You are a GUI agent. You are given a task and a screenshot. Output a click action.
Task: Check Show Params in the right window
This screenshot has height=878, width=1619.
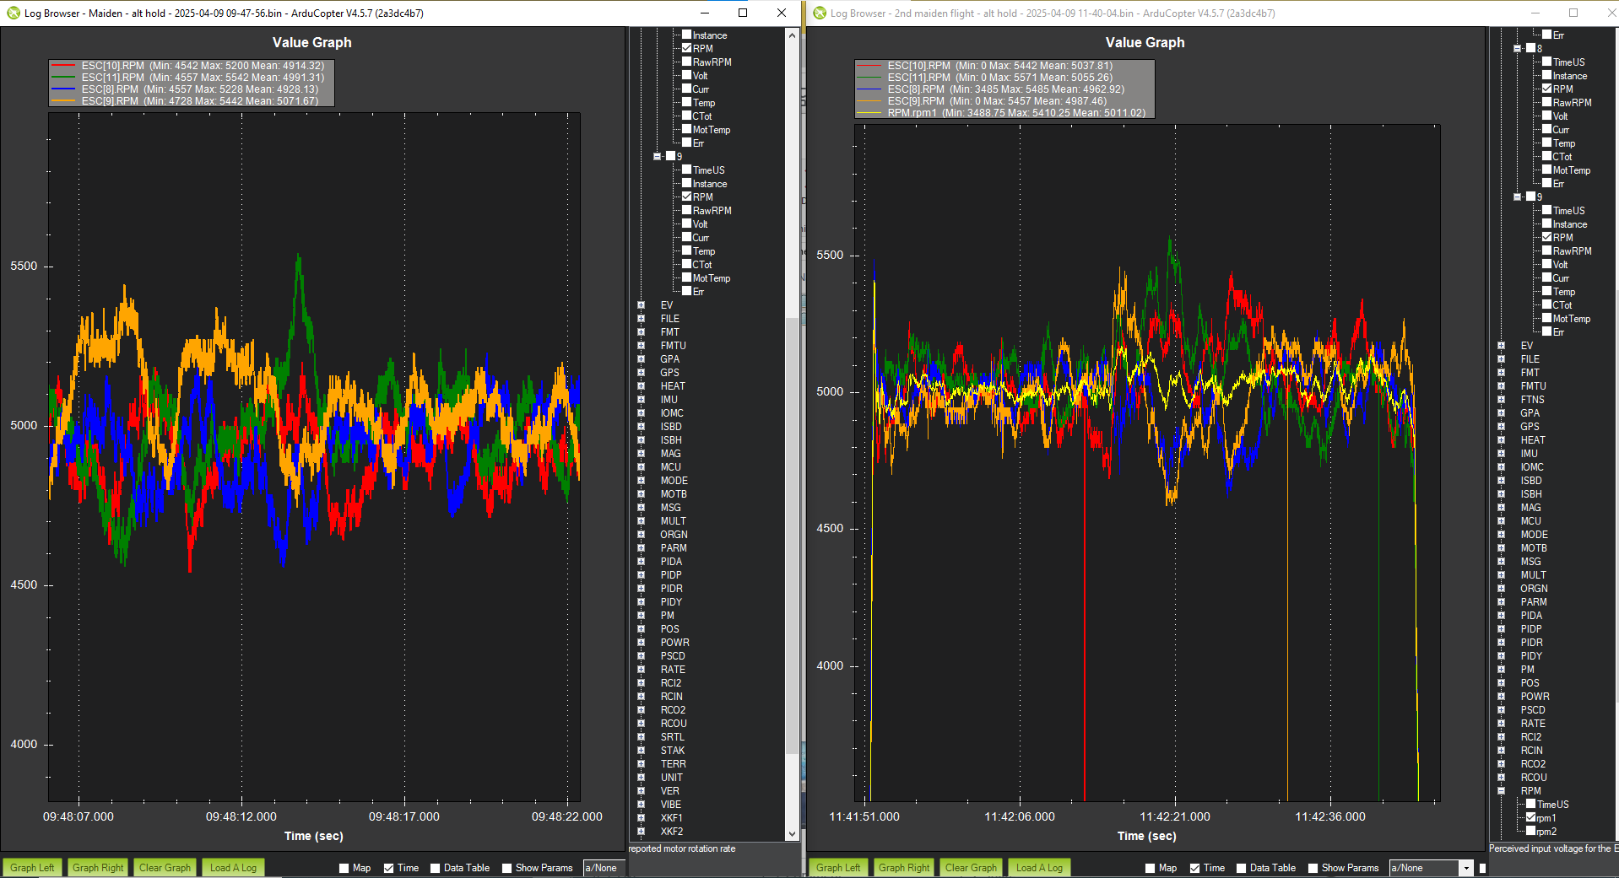[x=1313, y=867]
